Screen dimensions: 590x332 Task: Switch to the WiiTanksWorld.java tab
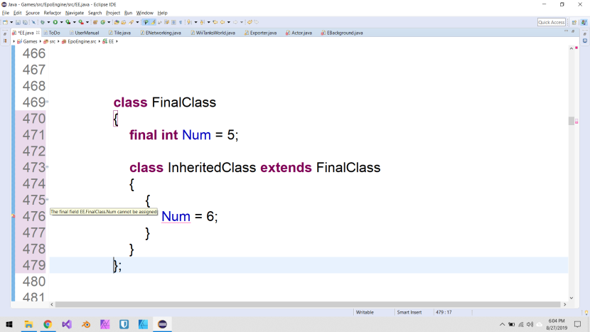click(215, 33)
